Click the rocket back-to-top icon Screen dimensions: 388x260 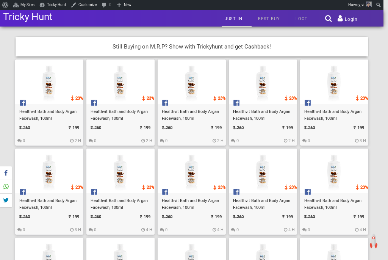(x=373, y=241)
